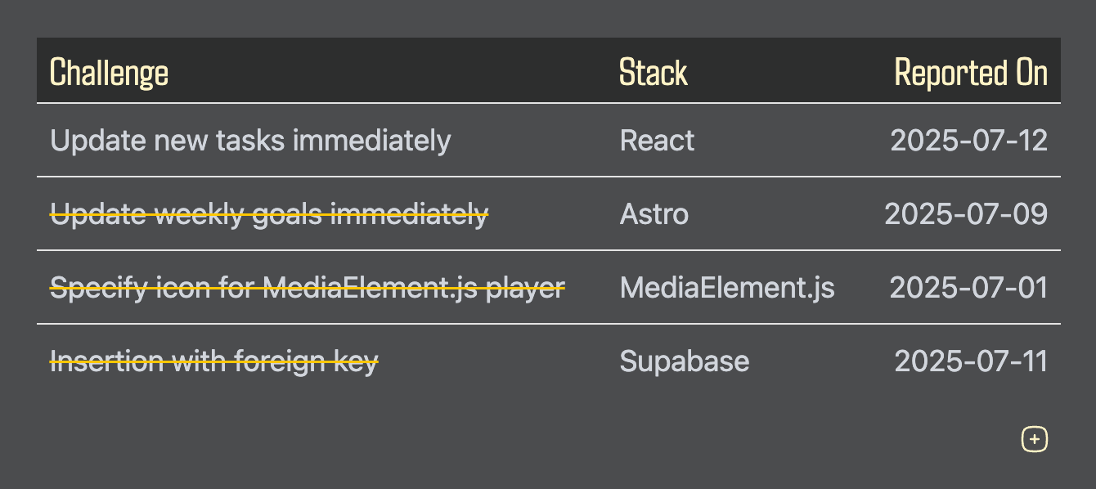This screenshot has height=489, width=1096.
Task: Select the MediaElement.js stack cell
Action: (x=727, y=288)
